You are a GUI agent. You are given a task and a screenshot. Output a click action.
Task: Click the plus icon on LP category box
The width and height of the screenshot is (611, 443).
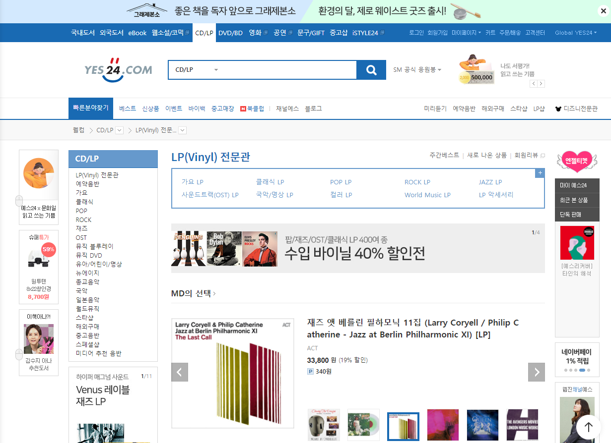pyautogui.click(x=540, y=173)
